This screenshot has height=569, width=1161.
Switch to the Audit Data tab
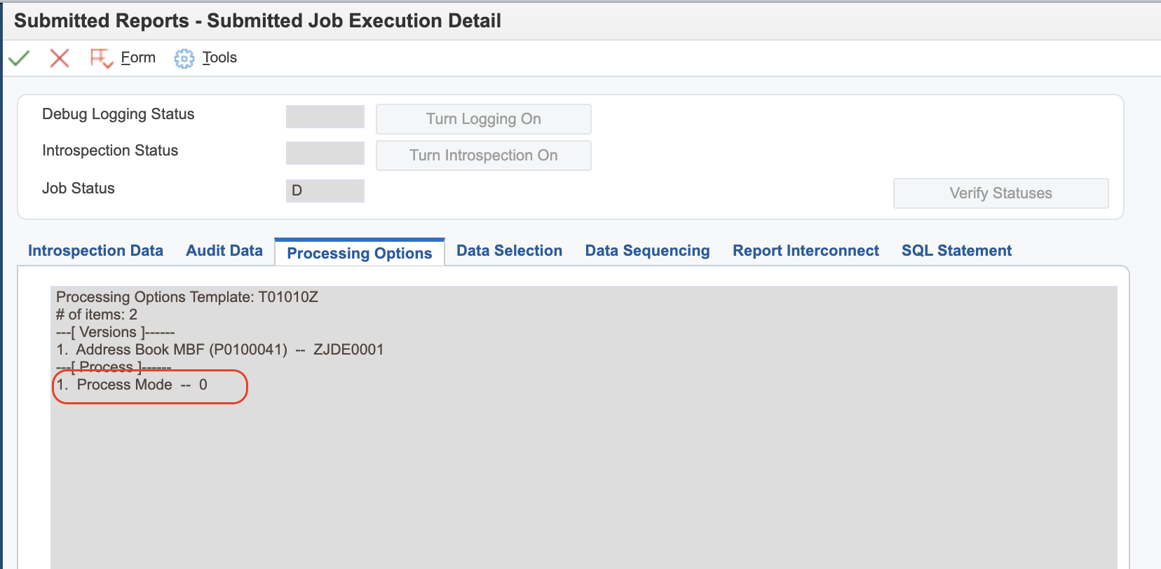tap(224, 251)
